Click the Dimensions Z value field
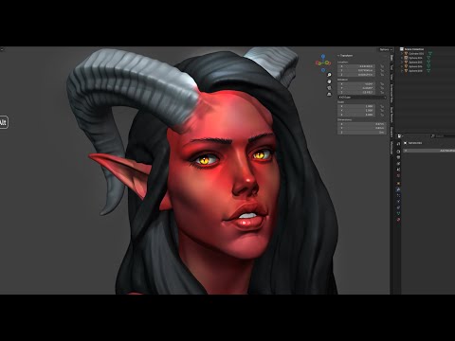 362,133
